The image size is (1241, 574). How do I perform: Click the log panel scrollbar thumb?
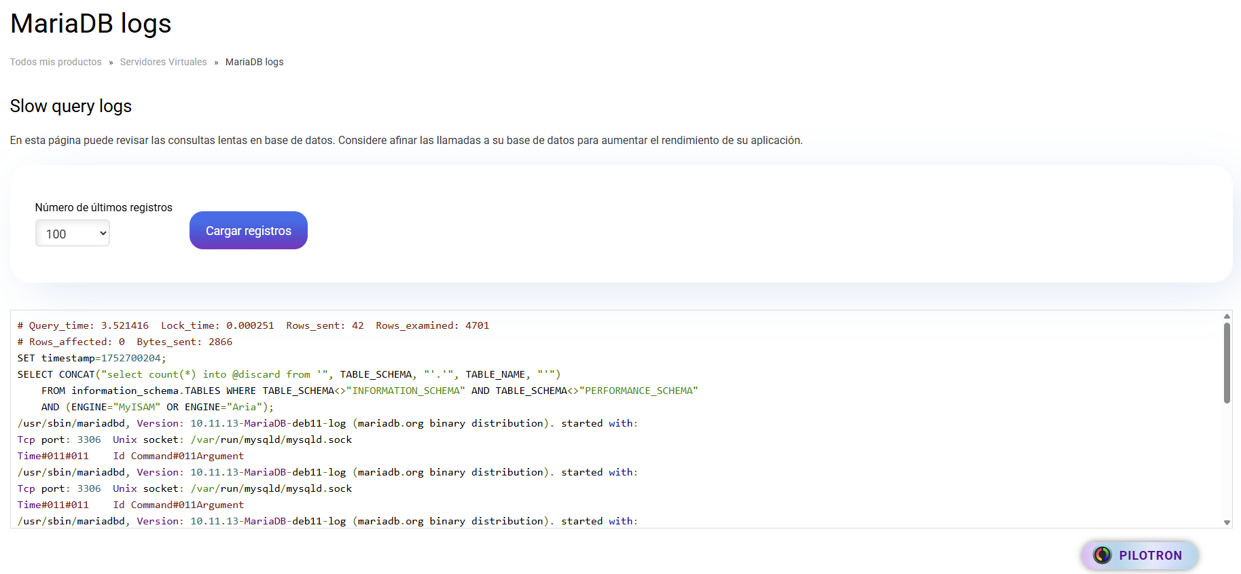(x=1227, y=363)
